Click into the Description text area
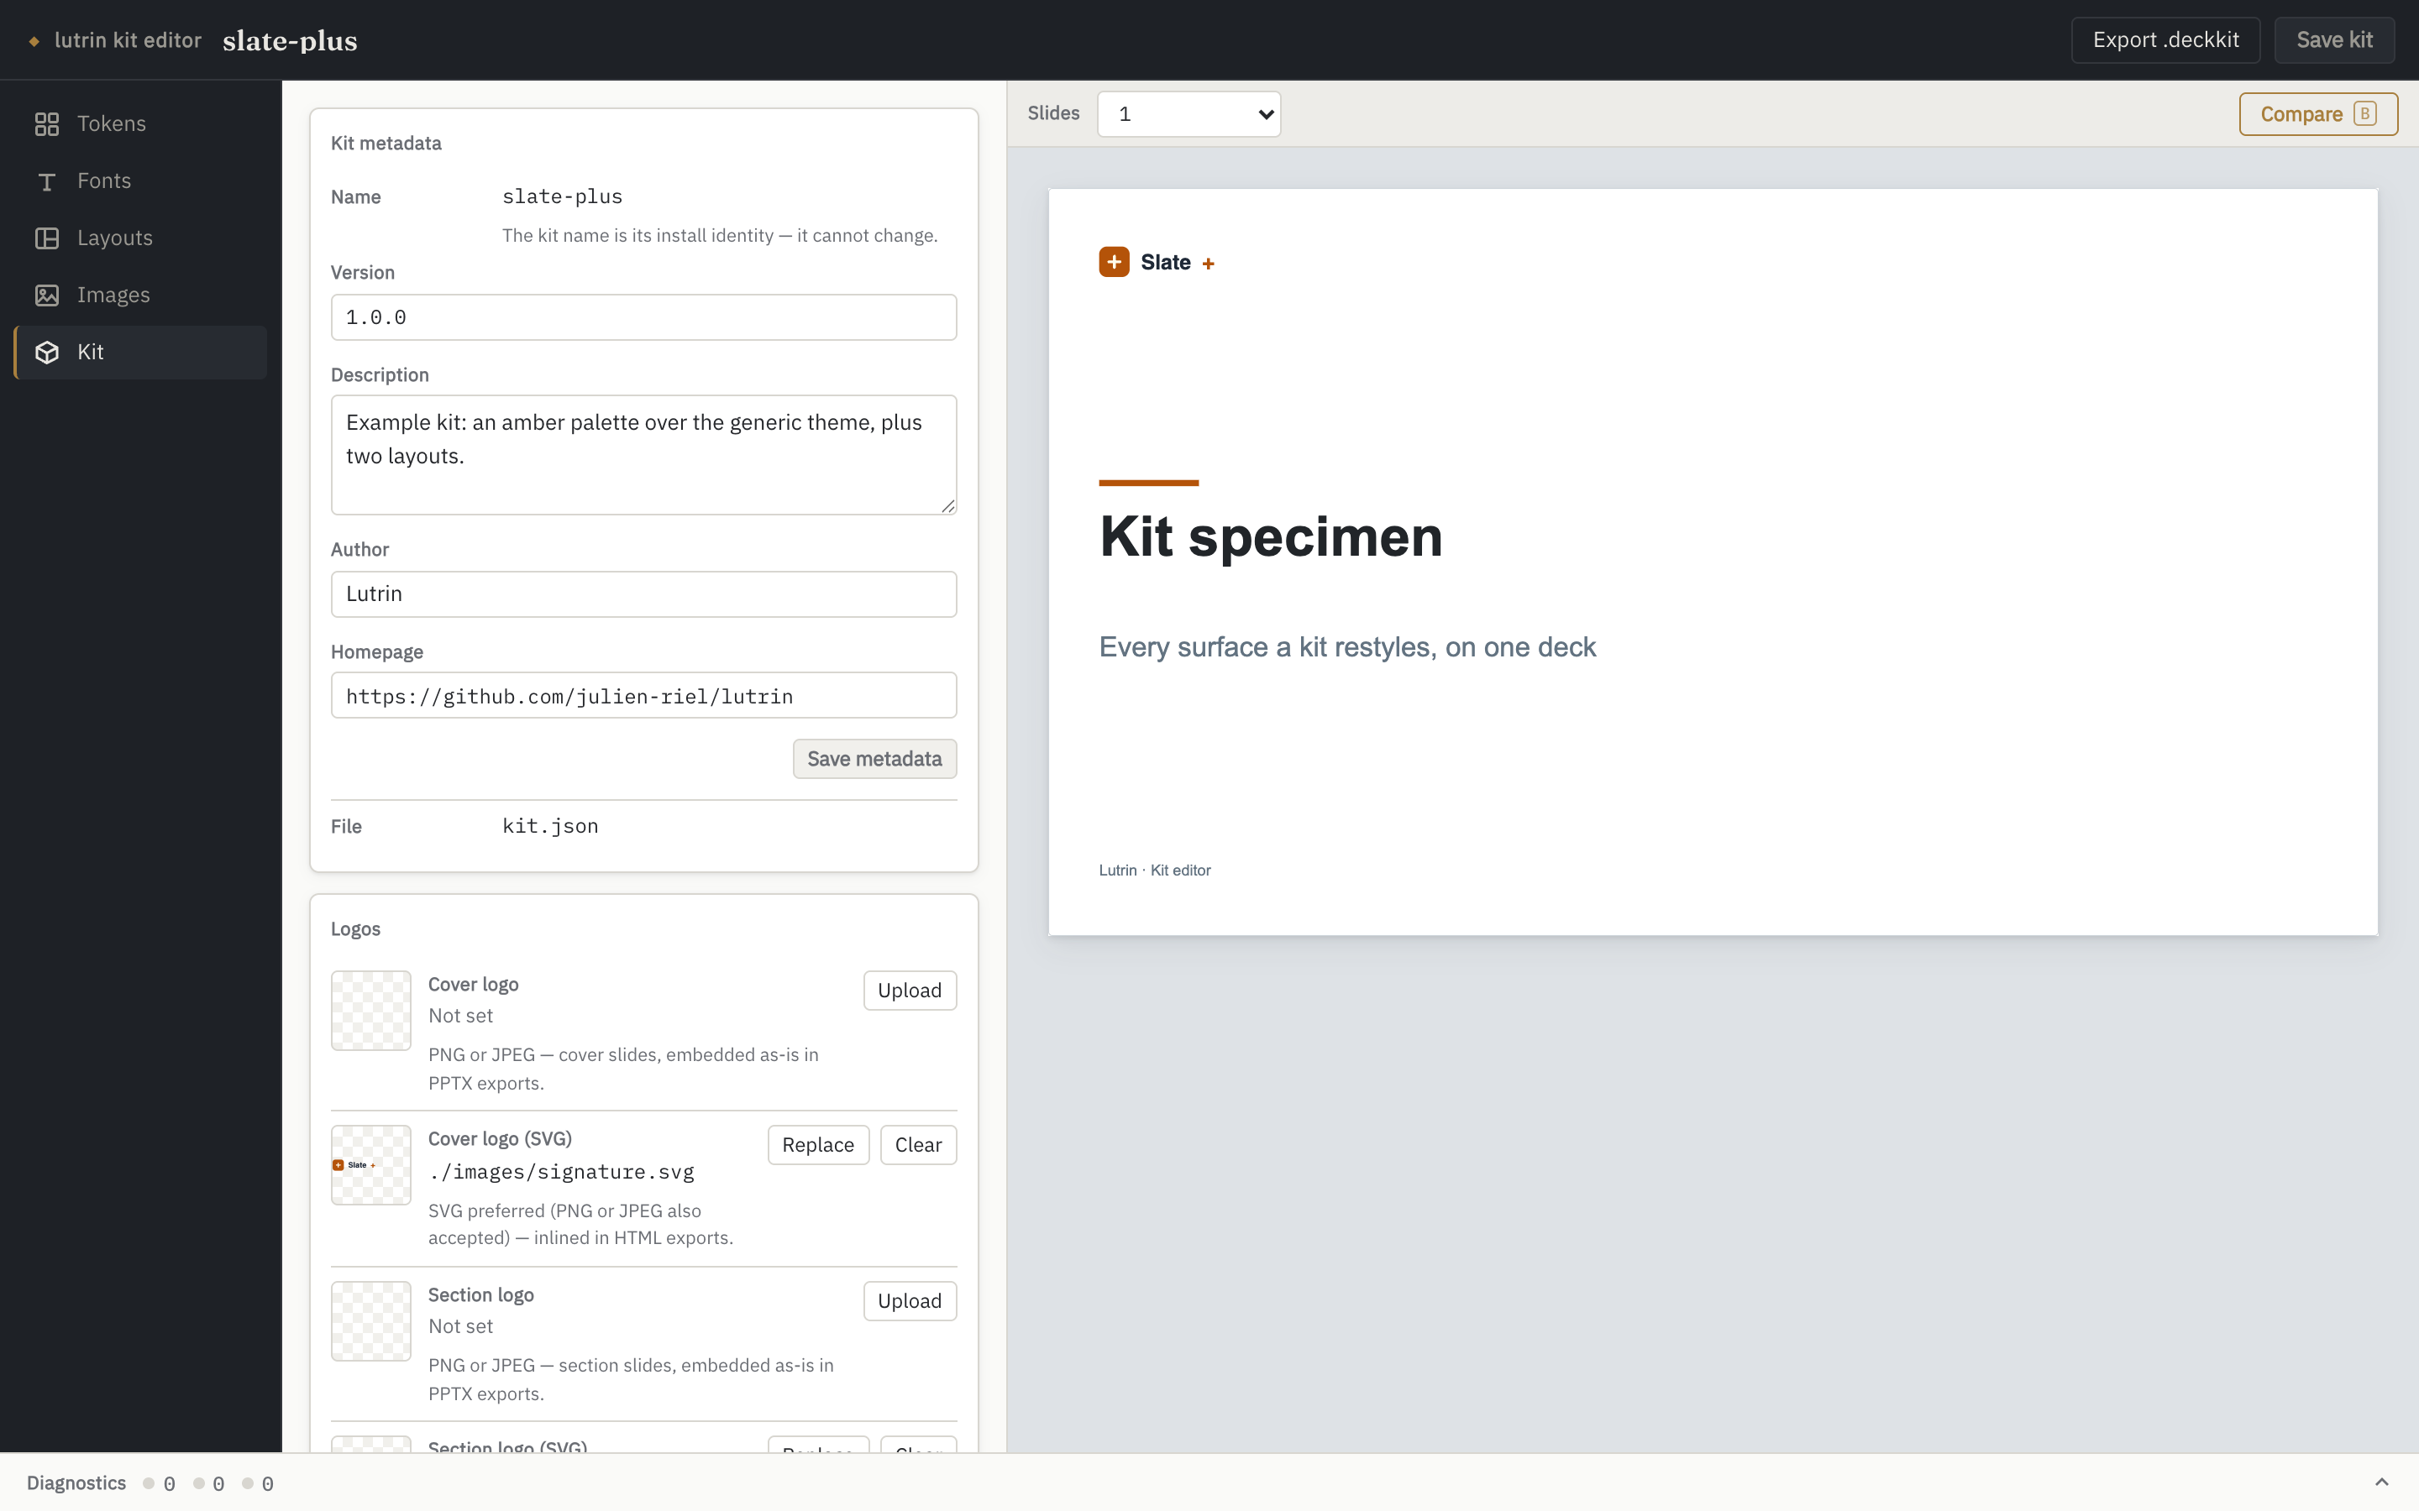The image size is (2419, 1511). click(643, 455)
